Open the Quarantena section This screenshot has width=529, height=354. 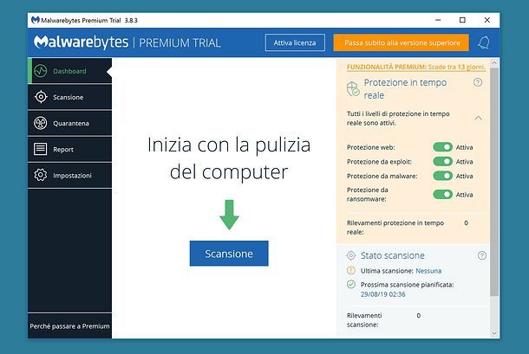(x=70, y=123)
